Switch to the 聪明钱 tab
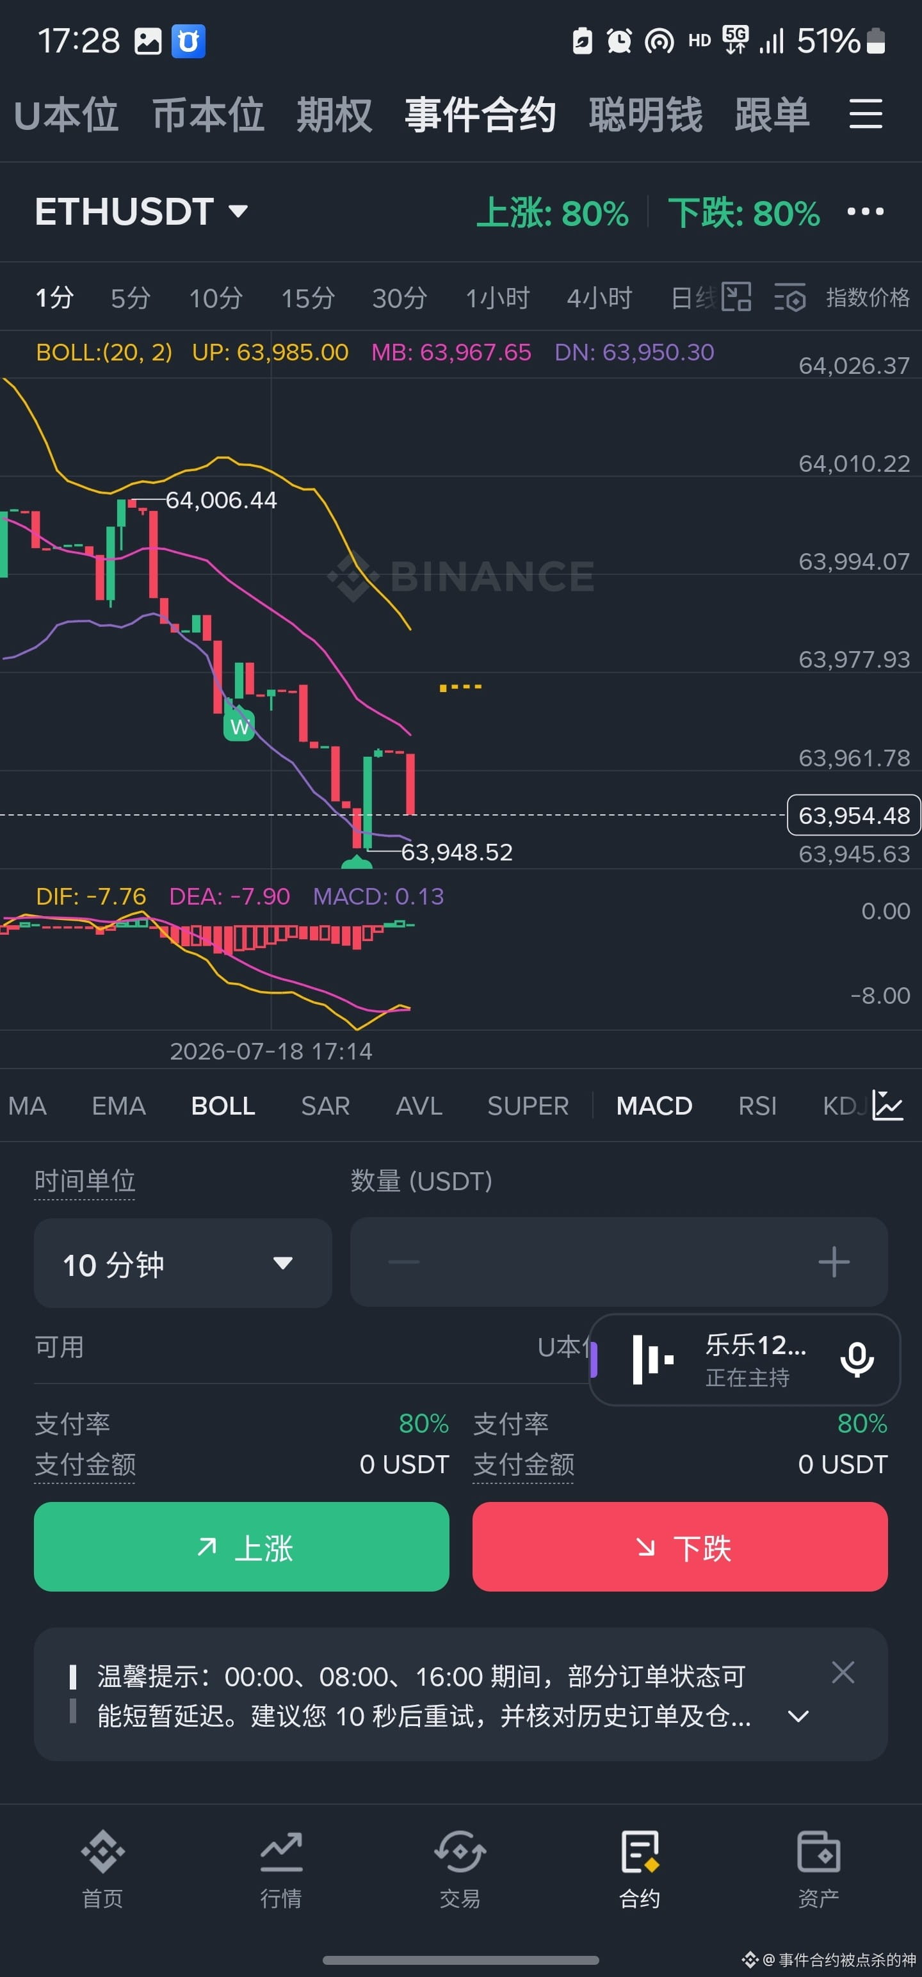 point(645,115)
